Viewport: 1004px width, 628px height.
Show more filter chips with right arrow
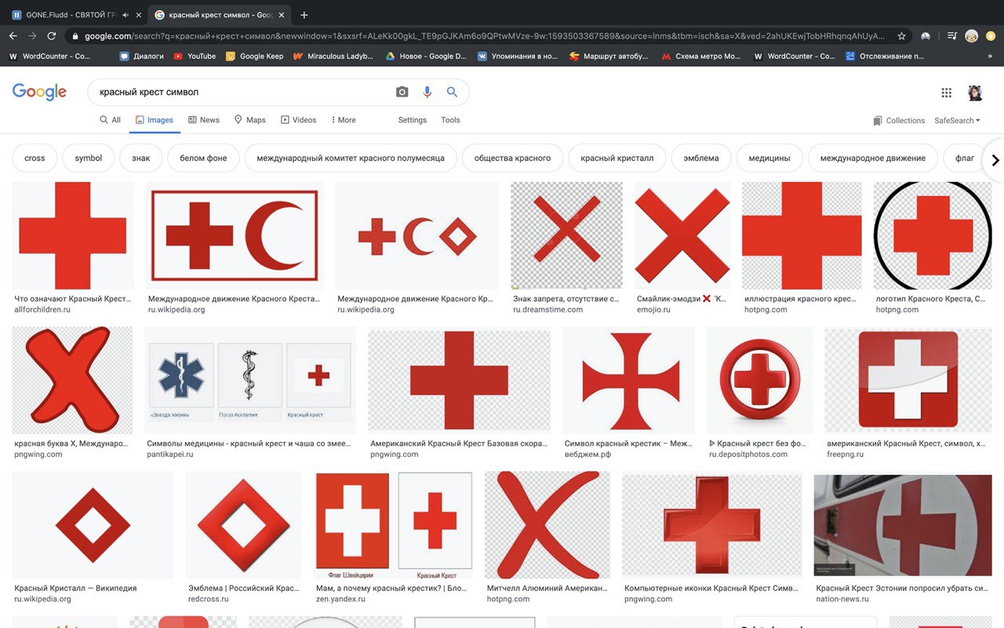click(x=995, y=159)
